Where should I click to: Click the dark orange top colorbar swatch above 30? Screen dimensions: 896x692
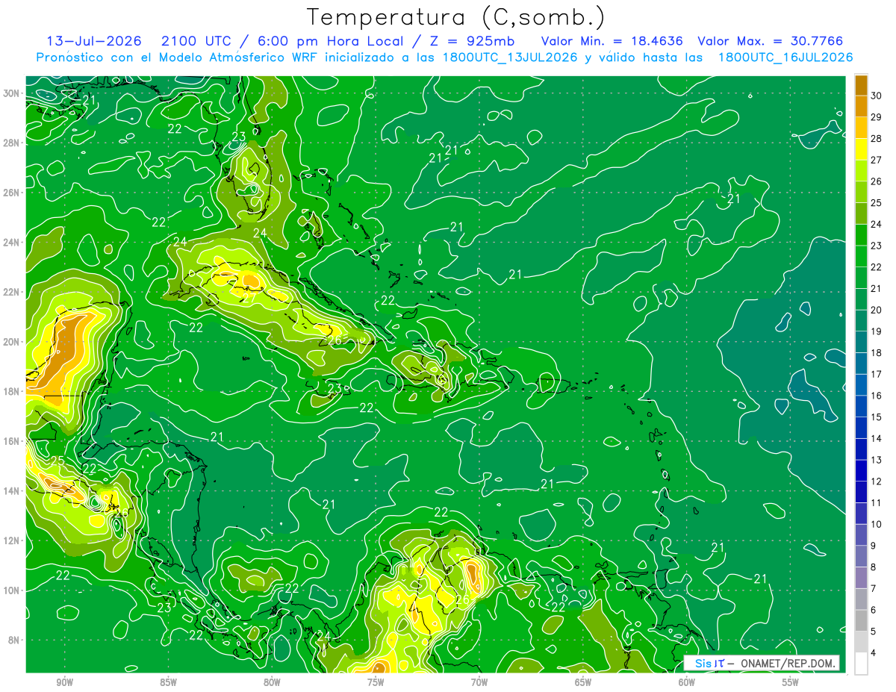861,84
